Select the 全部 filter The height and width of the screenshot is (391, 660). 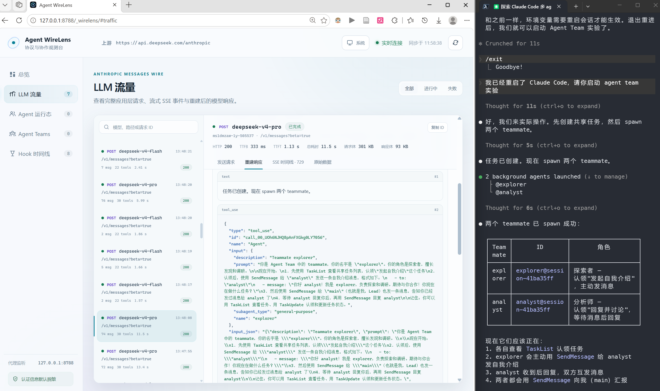tap(409, 88)
